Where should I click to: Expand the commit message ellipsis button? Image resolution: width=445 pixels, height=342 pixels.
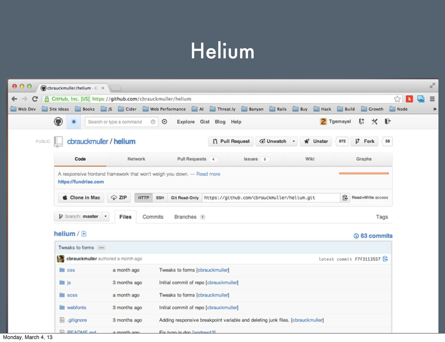pos(101,248)
